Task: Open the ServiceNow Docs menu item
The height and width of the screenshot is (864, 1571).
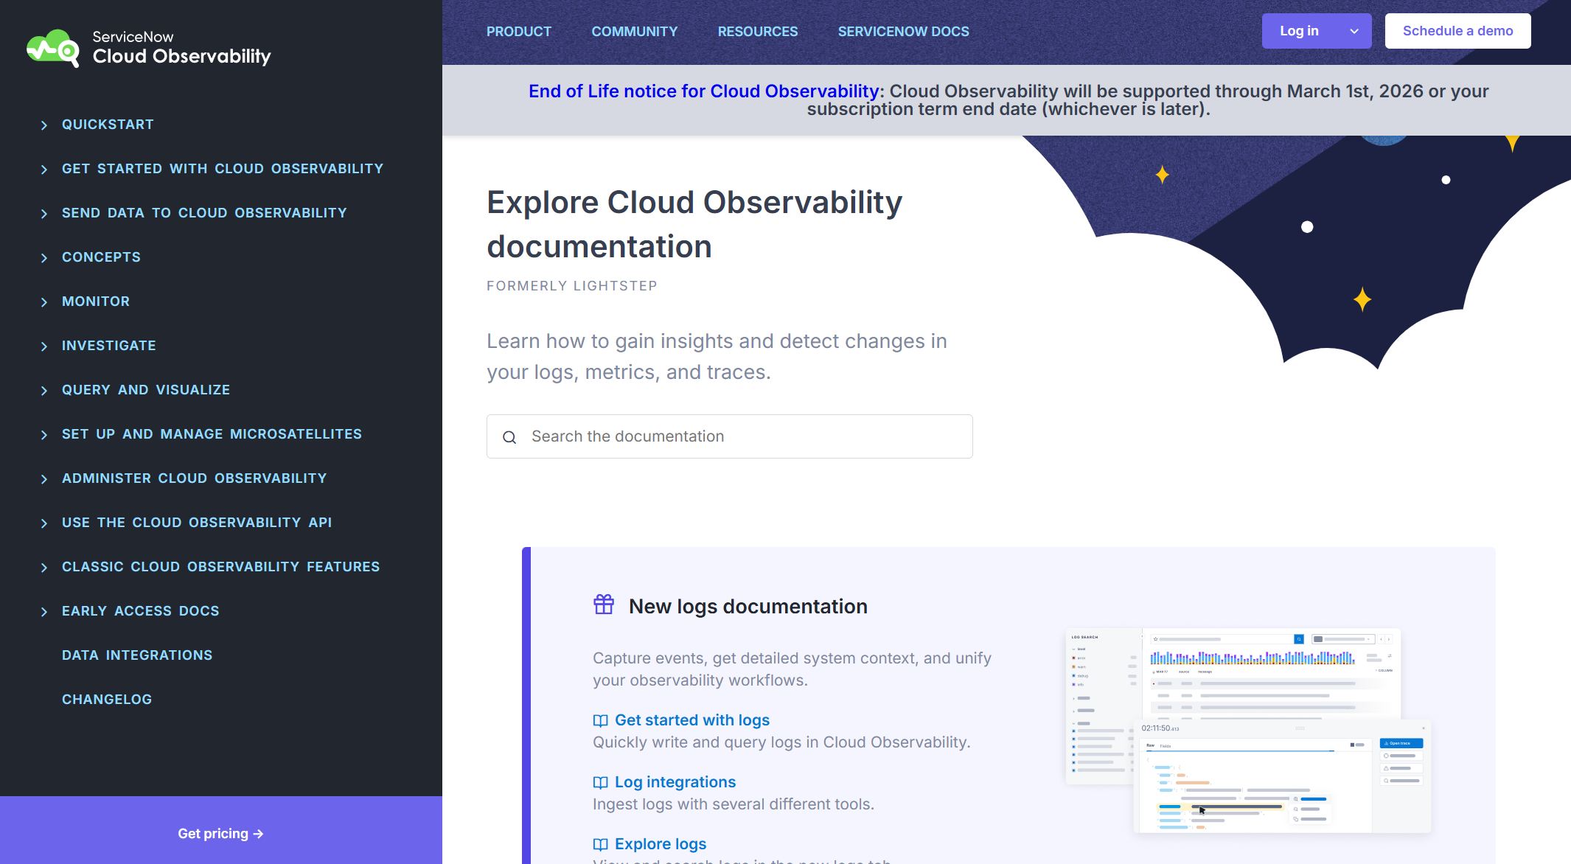Action: pos(903,32)
